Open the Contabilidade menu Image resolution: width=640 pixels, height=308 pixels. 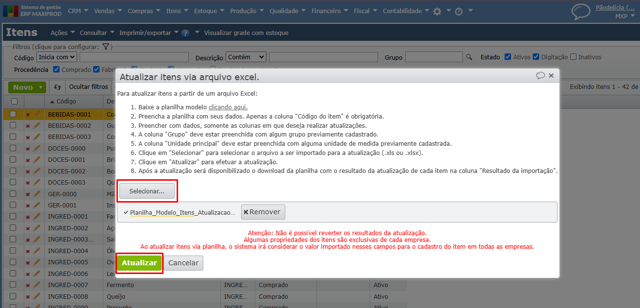(406, 11)
